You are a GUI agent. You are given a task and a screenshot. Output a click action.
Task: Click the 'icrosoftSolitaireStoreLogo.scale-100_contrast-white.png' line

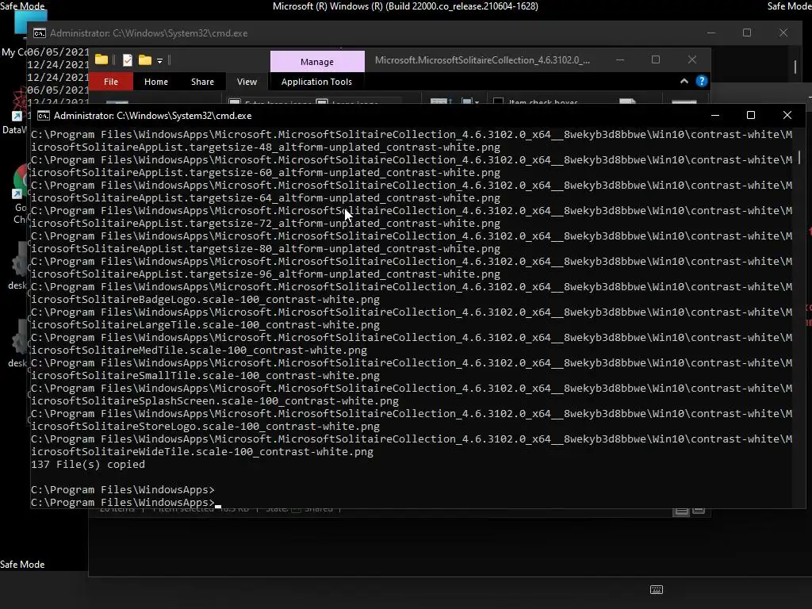coord(205,426)
